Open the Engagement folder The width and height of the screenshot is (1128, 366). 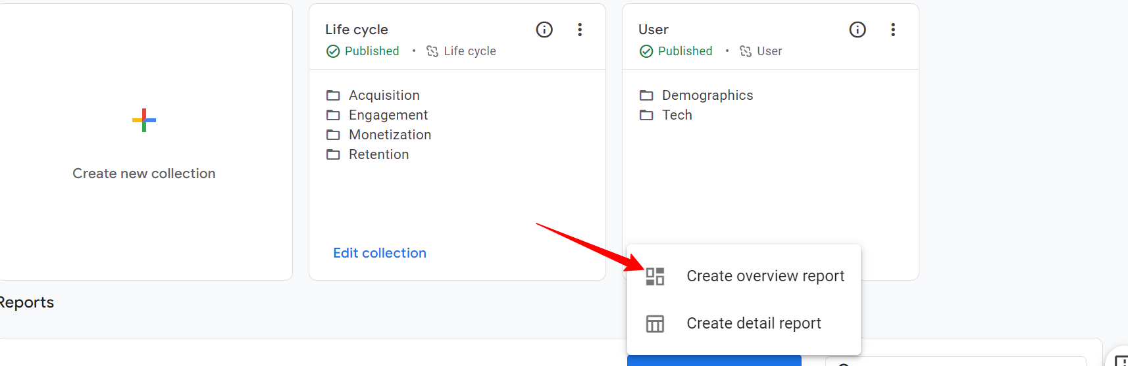[388, 115]
